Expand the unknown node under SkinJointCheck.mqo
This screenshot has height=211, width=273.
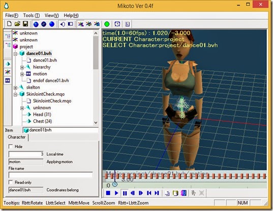(x=22, y=108)
